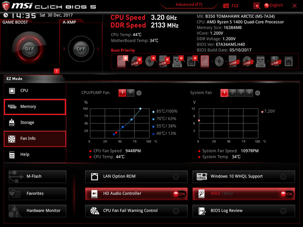This screenshot has width=303, height=227.
Task: Select System Fan 3
Action: click(x=241, y=93)
